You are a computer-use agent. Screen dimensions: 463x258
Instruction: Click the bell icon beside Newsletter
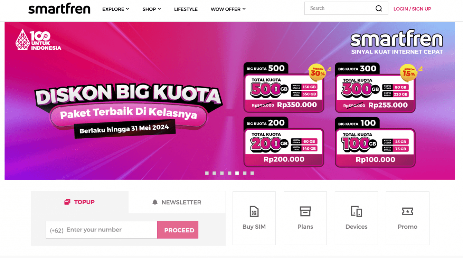[155, 202]
